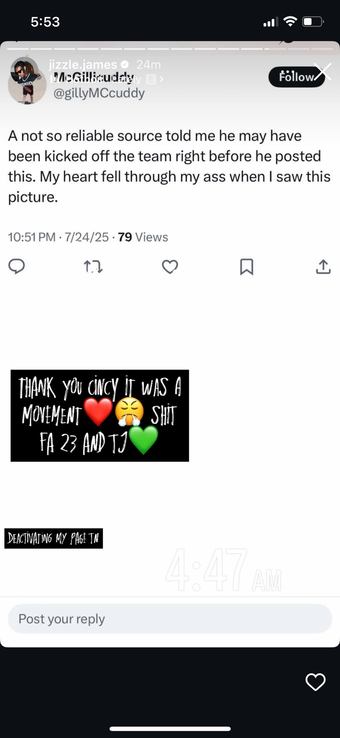Screen dimensions: 340x738
Task: Tap the battery status icon
Action: [x=313, y=22]
